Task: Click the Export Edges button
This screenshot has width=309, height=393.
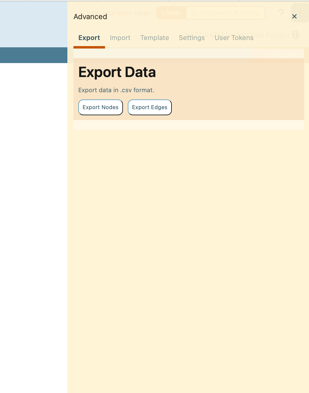Action: (x=150, y=107)
